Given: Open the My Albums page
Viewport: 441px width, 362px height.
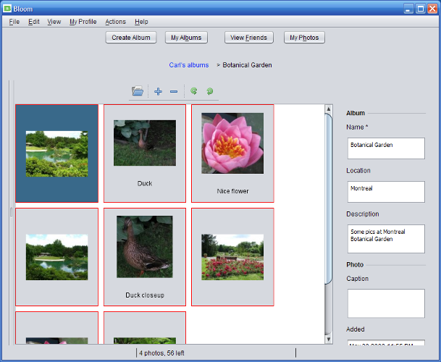Looking at the screenshot, I should [x=185, y=38].
